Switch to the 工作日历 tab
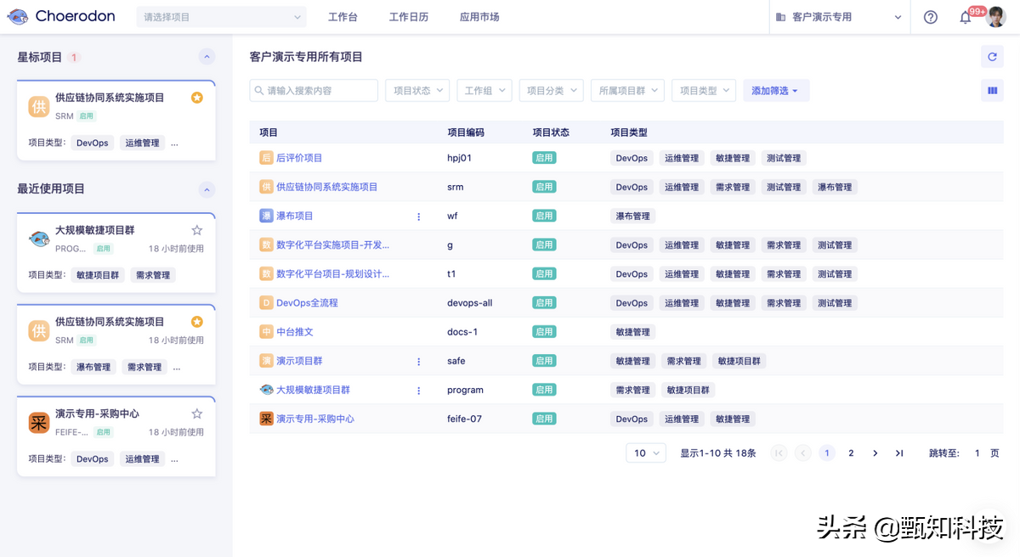This screenshot has width=1020, height=557. click(409, 16)
